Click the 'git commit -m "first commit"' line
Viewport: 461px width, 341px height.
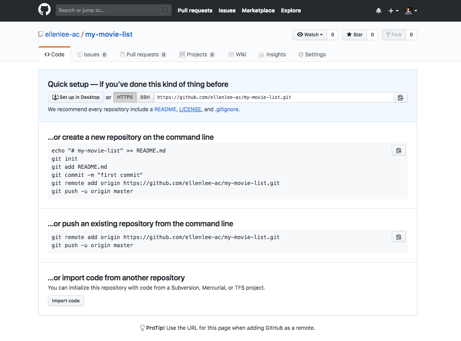click(97, 175)
